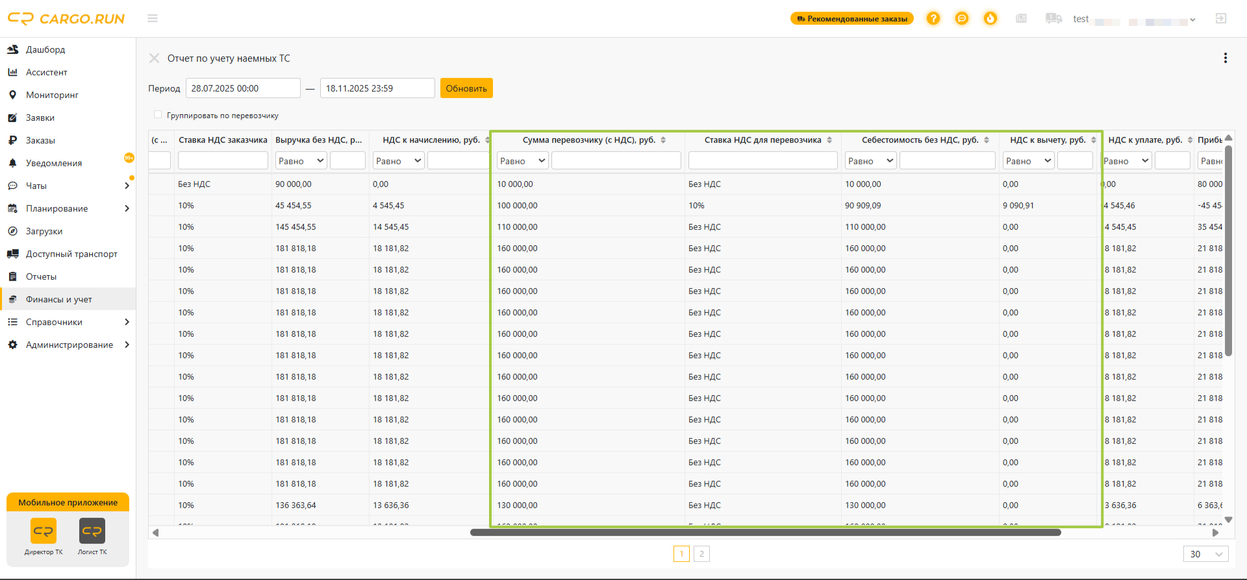The width and height of the screenshot is (1247, 580).
Task: Select Финансы и учет in the sidebar
Action: 68,299
